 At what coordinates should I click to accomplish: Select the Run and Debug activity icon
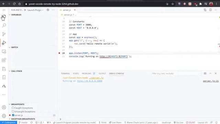tap(4, 43)
